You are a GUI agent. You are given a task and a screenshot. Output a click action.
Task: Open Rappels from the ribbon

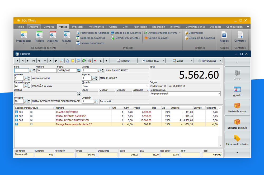click(x=224, y=35)
